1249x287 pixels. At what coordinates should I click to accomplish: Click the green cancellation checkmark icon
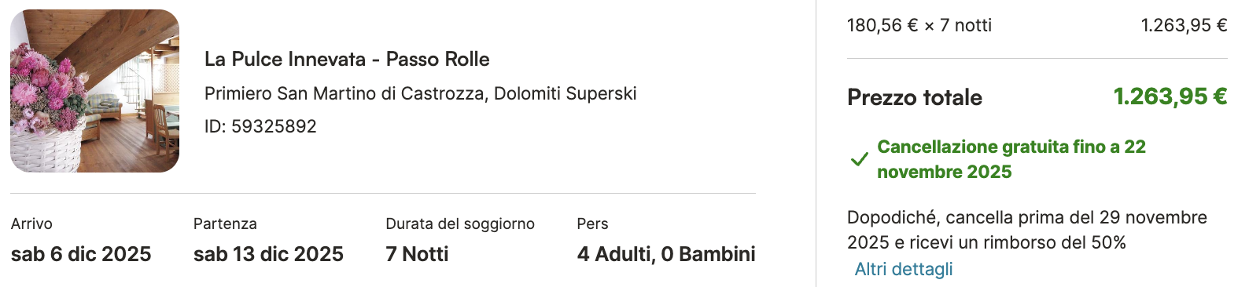[x=859, y=159]
